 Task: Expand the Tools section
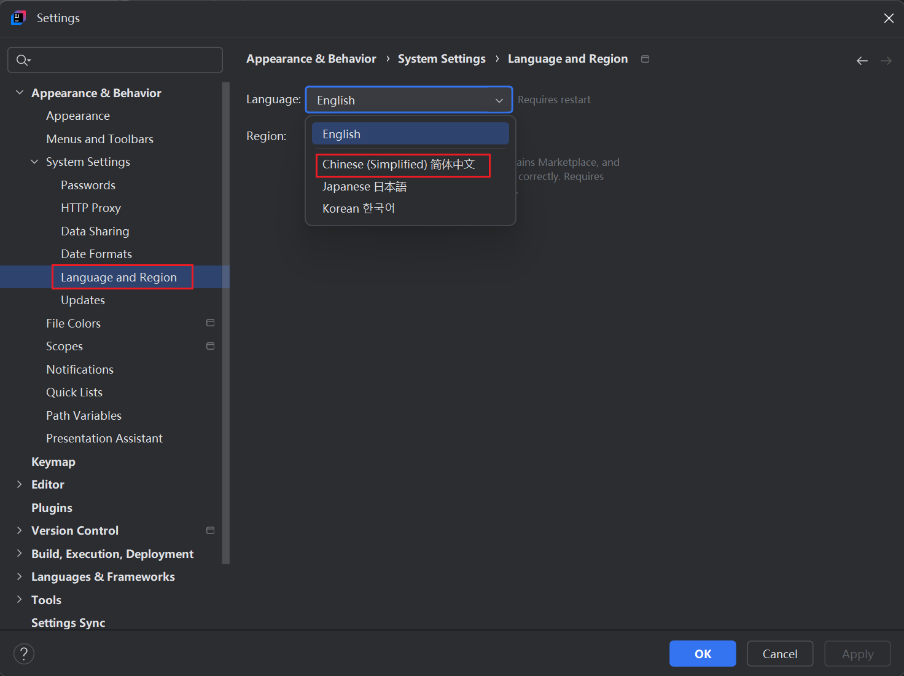point(20,600)
